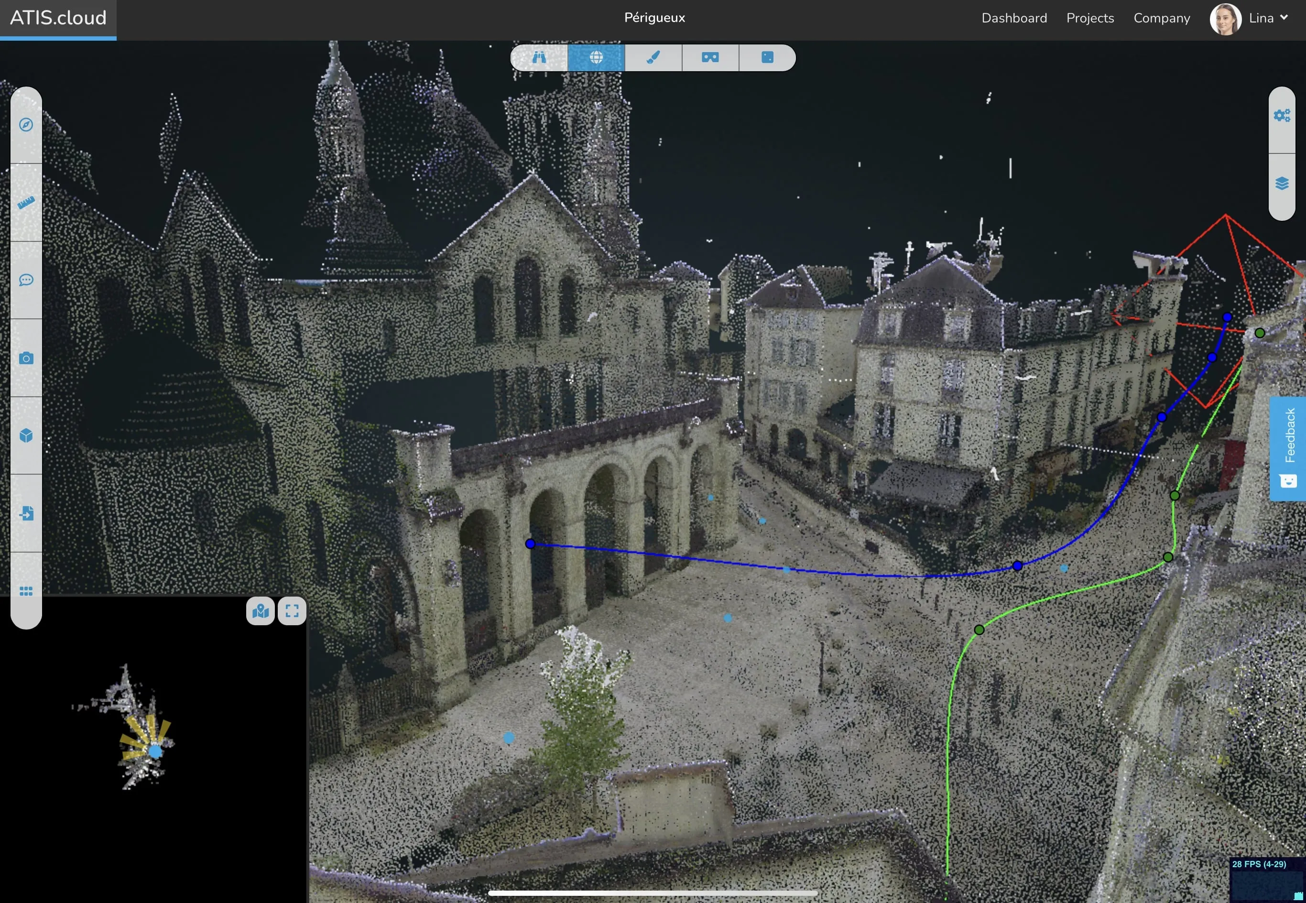Switch to the Projects section
The height and width of the screenshot is (903, 1306).
[1089, 18]
